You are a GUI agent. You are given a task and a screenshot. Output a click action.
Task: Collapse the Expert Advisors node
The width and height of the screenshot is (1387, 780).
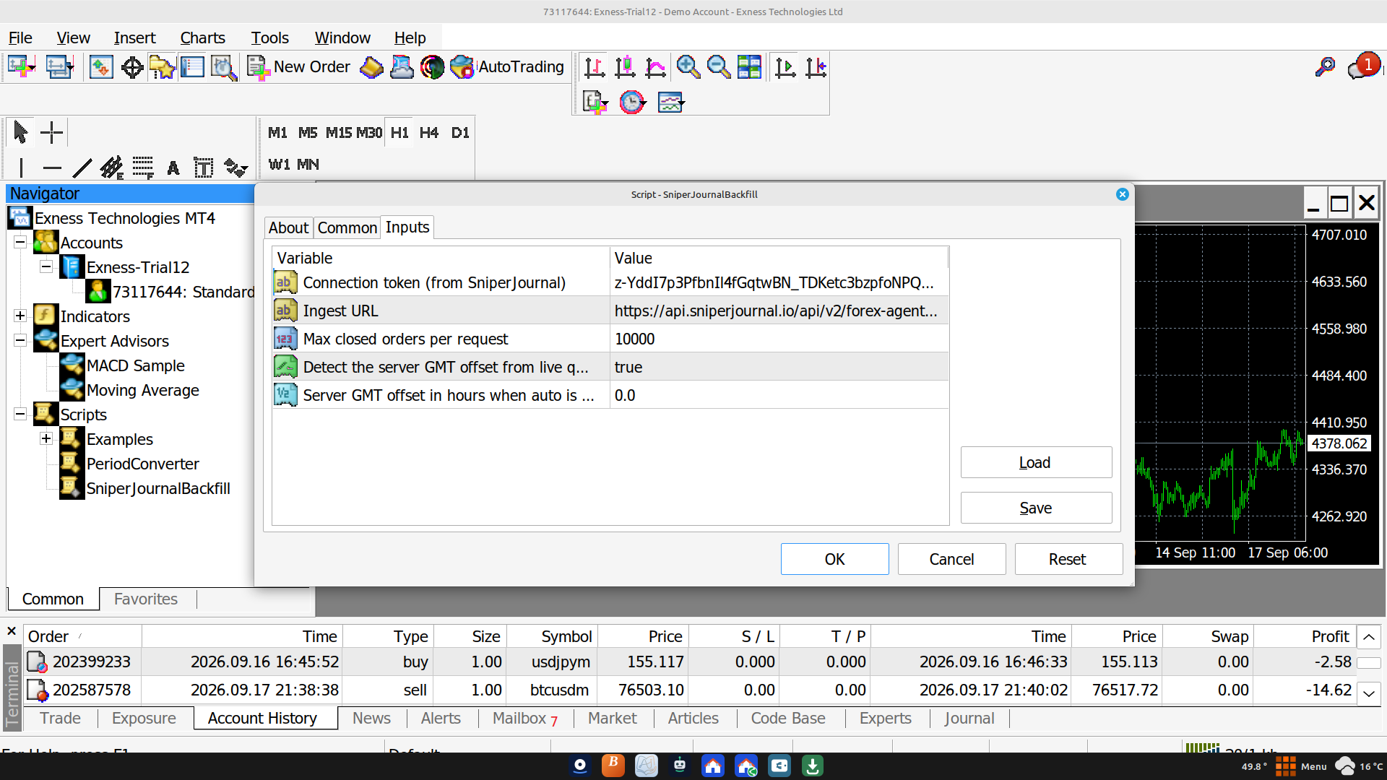tap(20, 340)
